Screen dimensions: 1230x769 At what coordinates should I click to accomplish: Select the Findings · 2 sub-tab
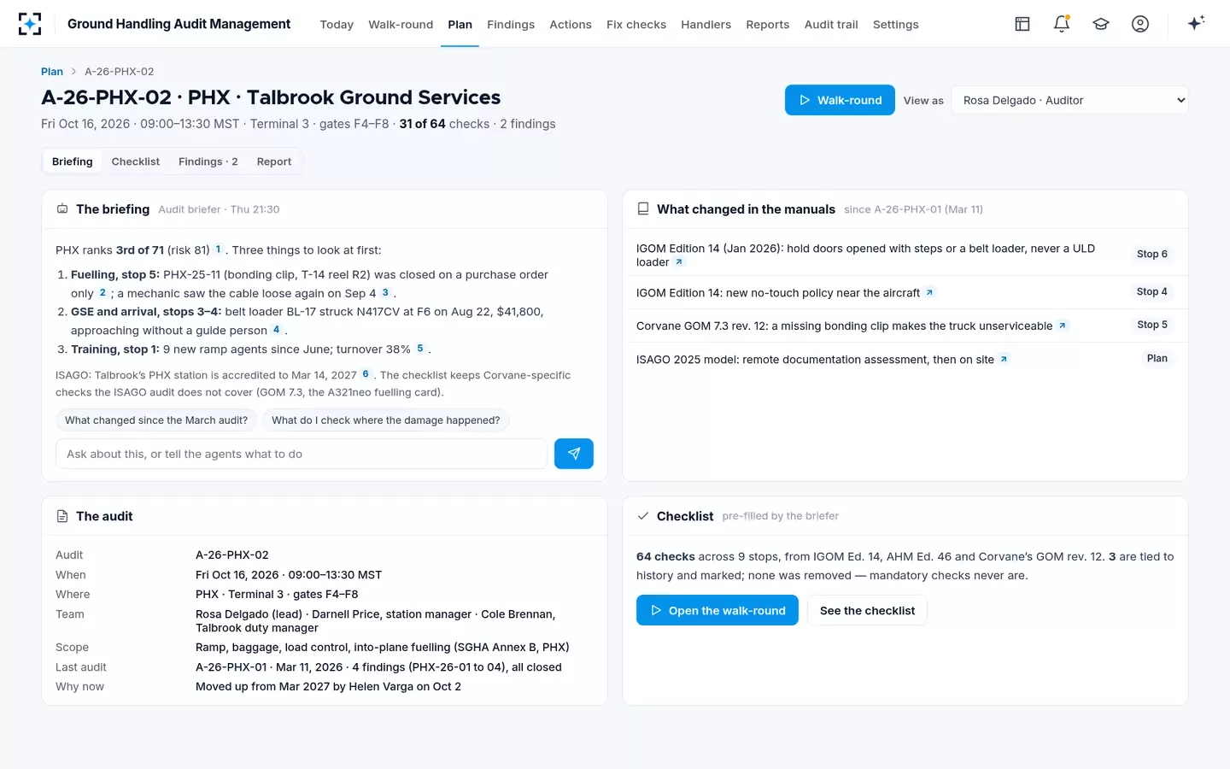coord(208,161)
